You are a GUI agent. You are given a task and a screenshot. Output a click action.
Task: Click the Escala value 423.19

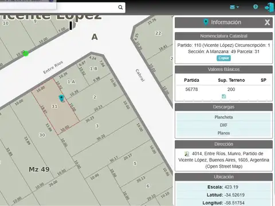click(x=231, y=187)
